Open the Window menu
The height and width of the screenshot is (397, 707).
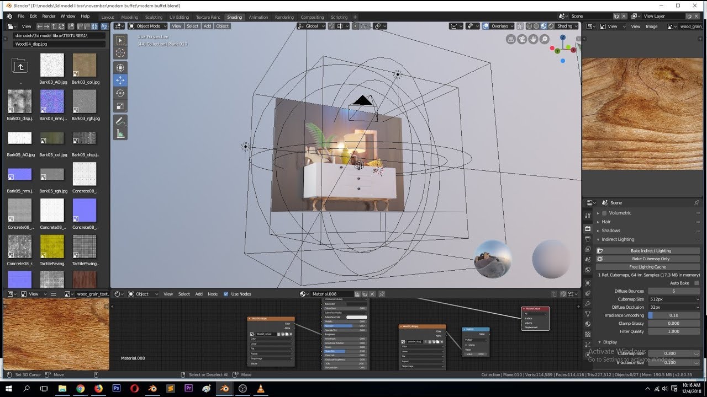pos(68,17)
